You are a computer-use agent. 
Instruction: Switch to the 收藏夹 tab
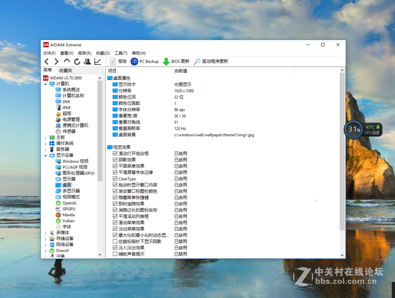coord(67,70)
